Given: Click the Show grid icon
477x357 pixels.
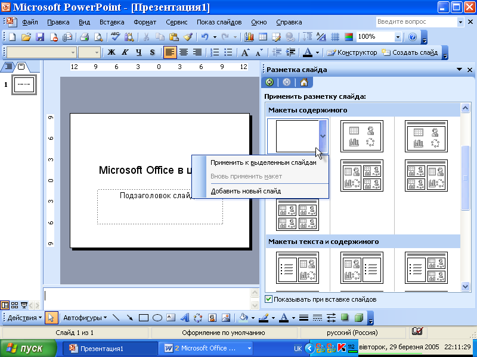Looking at the screenshot, I should (335, 37).
